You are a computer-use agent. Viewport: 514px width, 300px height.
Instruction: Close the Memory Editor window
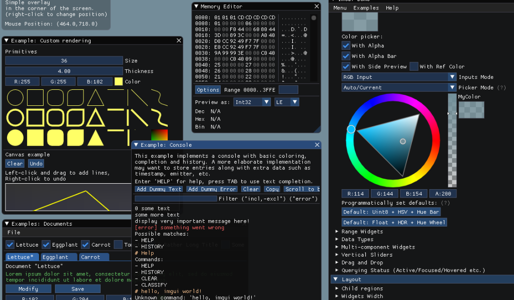[317, 6]
